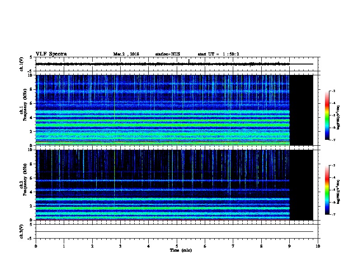This screenshot has width=358, height=276.
Task: Select the ch.2 spectrogram color bar
Action: (327, 190)
